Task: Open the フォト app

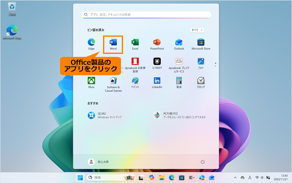Action: [201, 64]
